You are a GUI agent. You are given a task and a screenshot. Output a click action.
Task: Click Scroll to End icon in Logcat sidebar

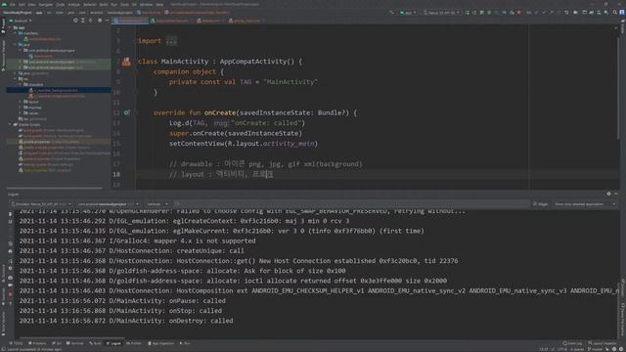[11, 222]
